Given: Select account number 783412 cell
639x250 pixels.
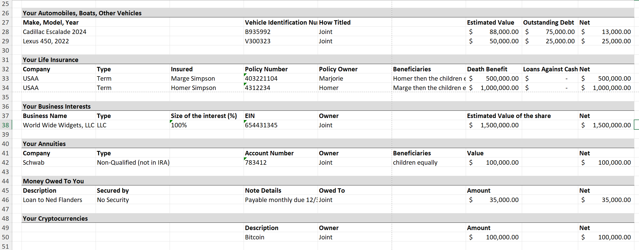Looking at the screenshot, I should pos(281,162).
